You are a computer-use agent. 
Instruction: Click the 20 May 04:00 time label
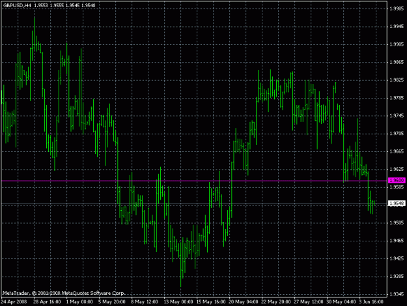(243, 302)
